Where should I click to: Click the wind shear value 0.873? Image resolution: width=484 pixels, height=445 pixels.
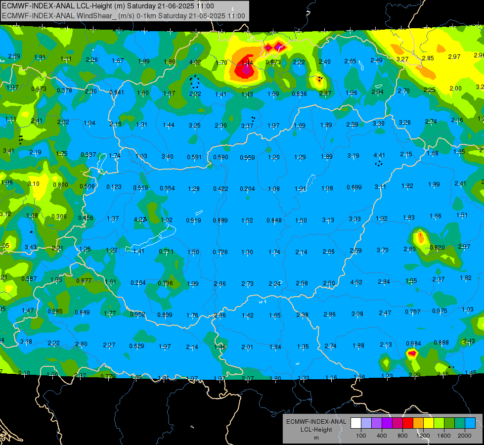(273, 62)
